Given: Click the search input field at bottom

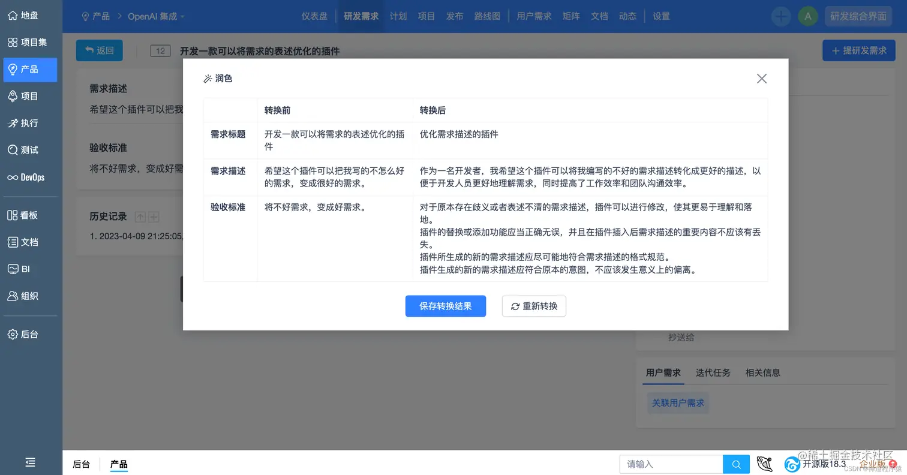Looking at the screenshot, I should (671, 464).
